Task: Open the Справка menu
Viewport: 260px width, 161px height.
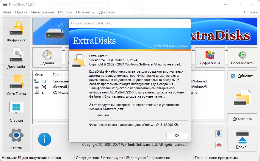Action: pos(250,12)
